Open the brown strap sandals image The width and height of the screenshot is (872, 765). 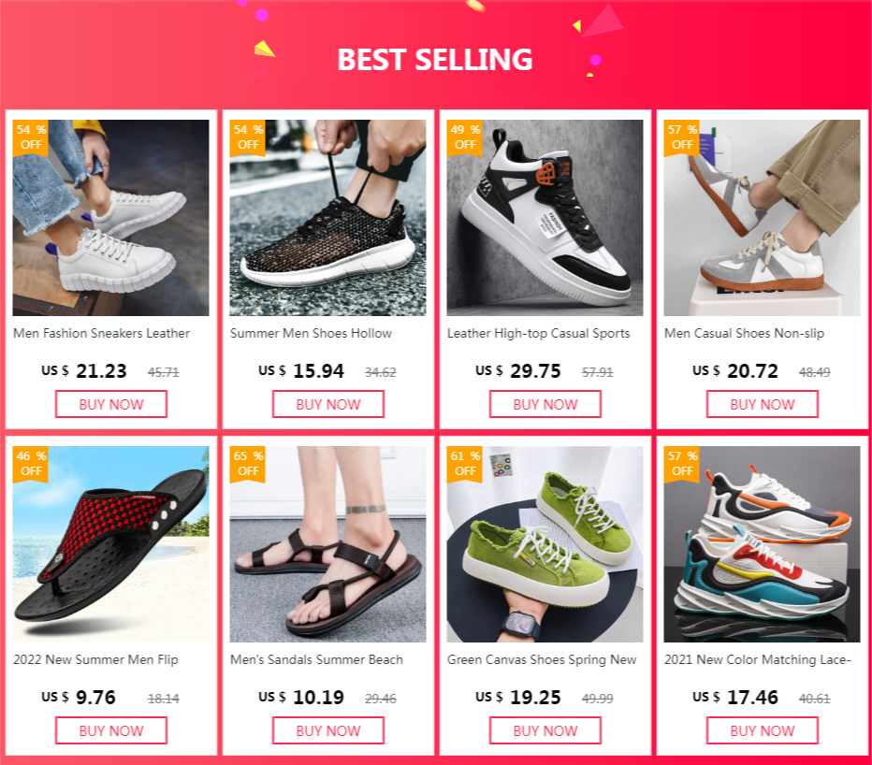pyautogui.click(x=328, y=544)
